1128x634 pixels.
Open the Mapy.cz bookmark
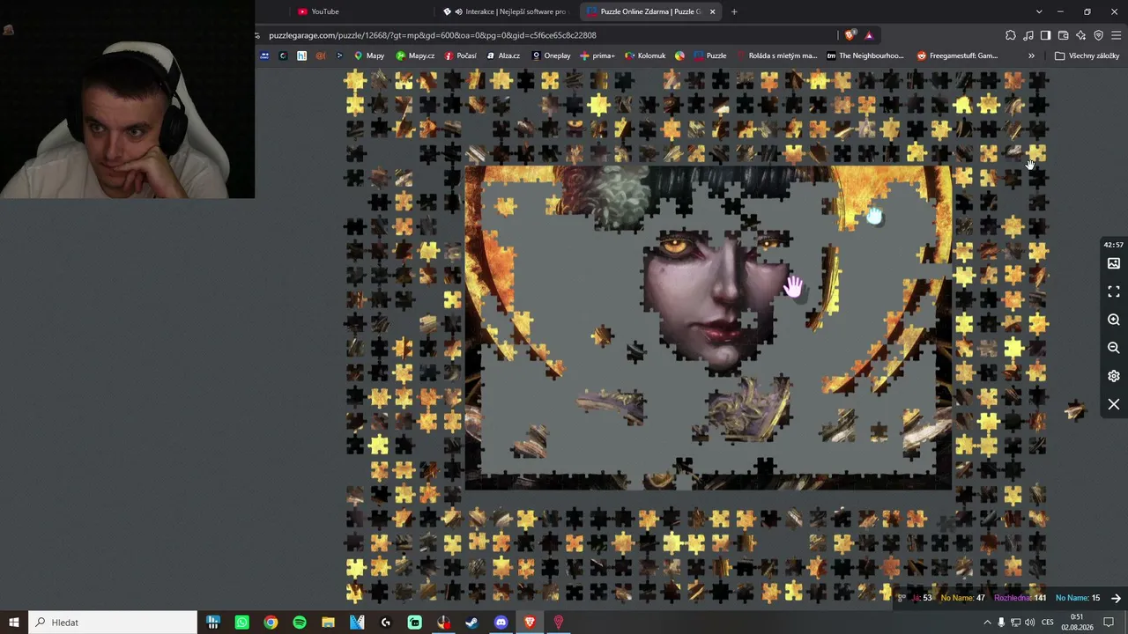415,55
